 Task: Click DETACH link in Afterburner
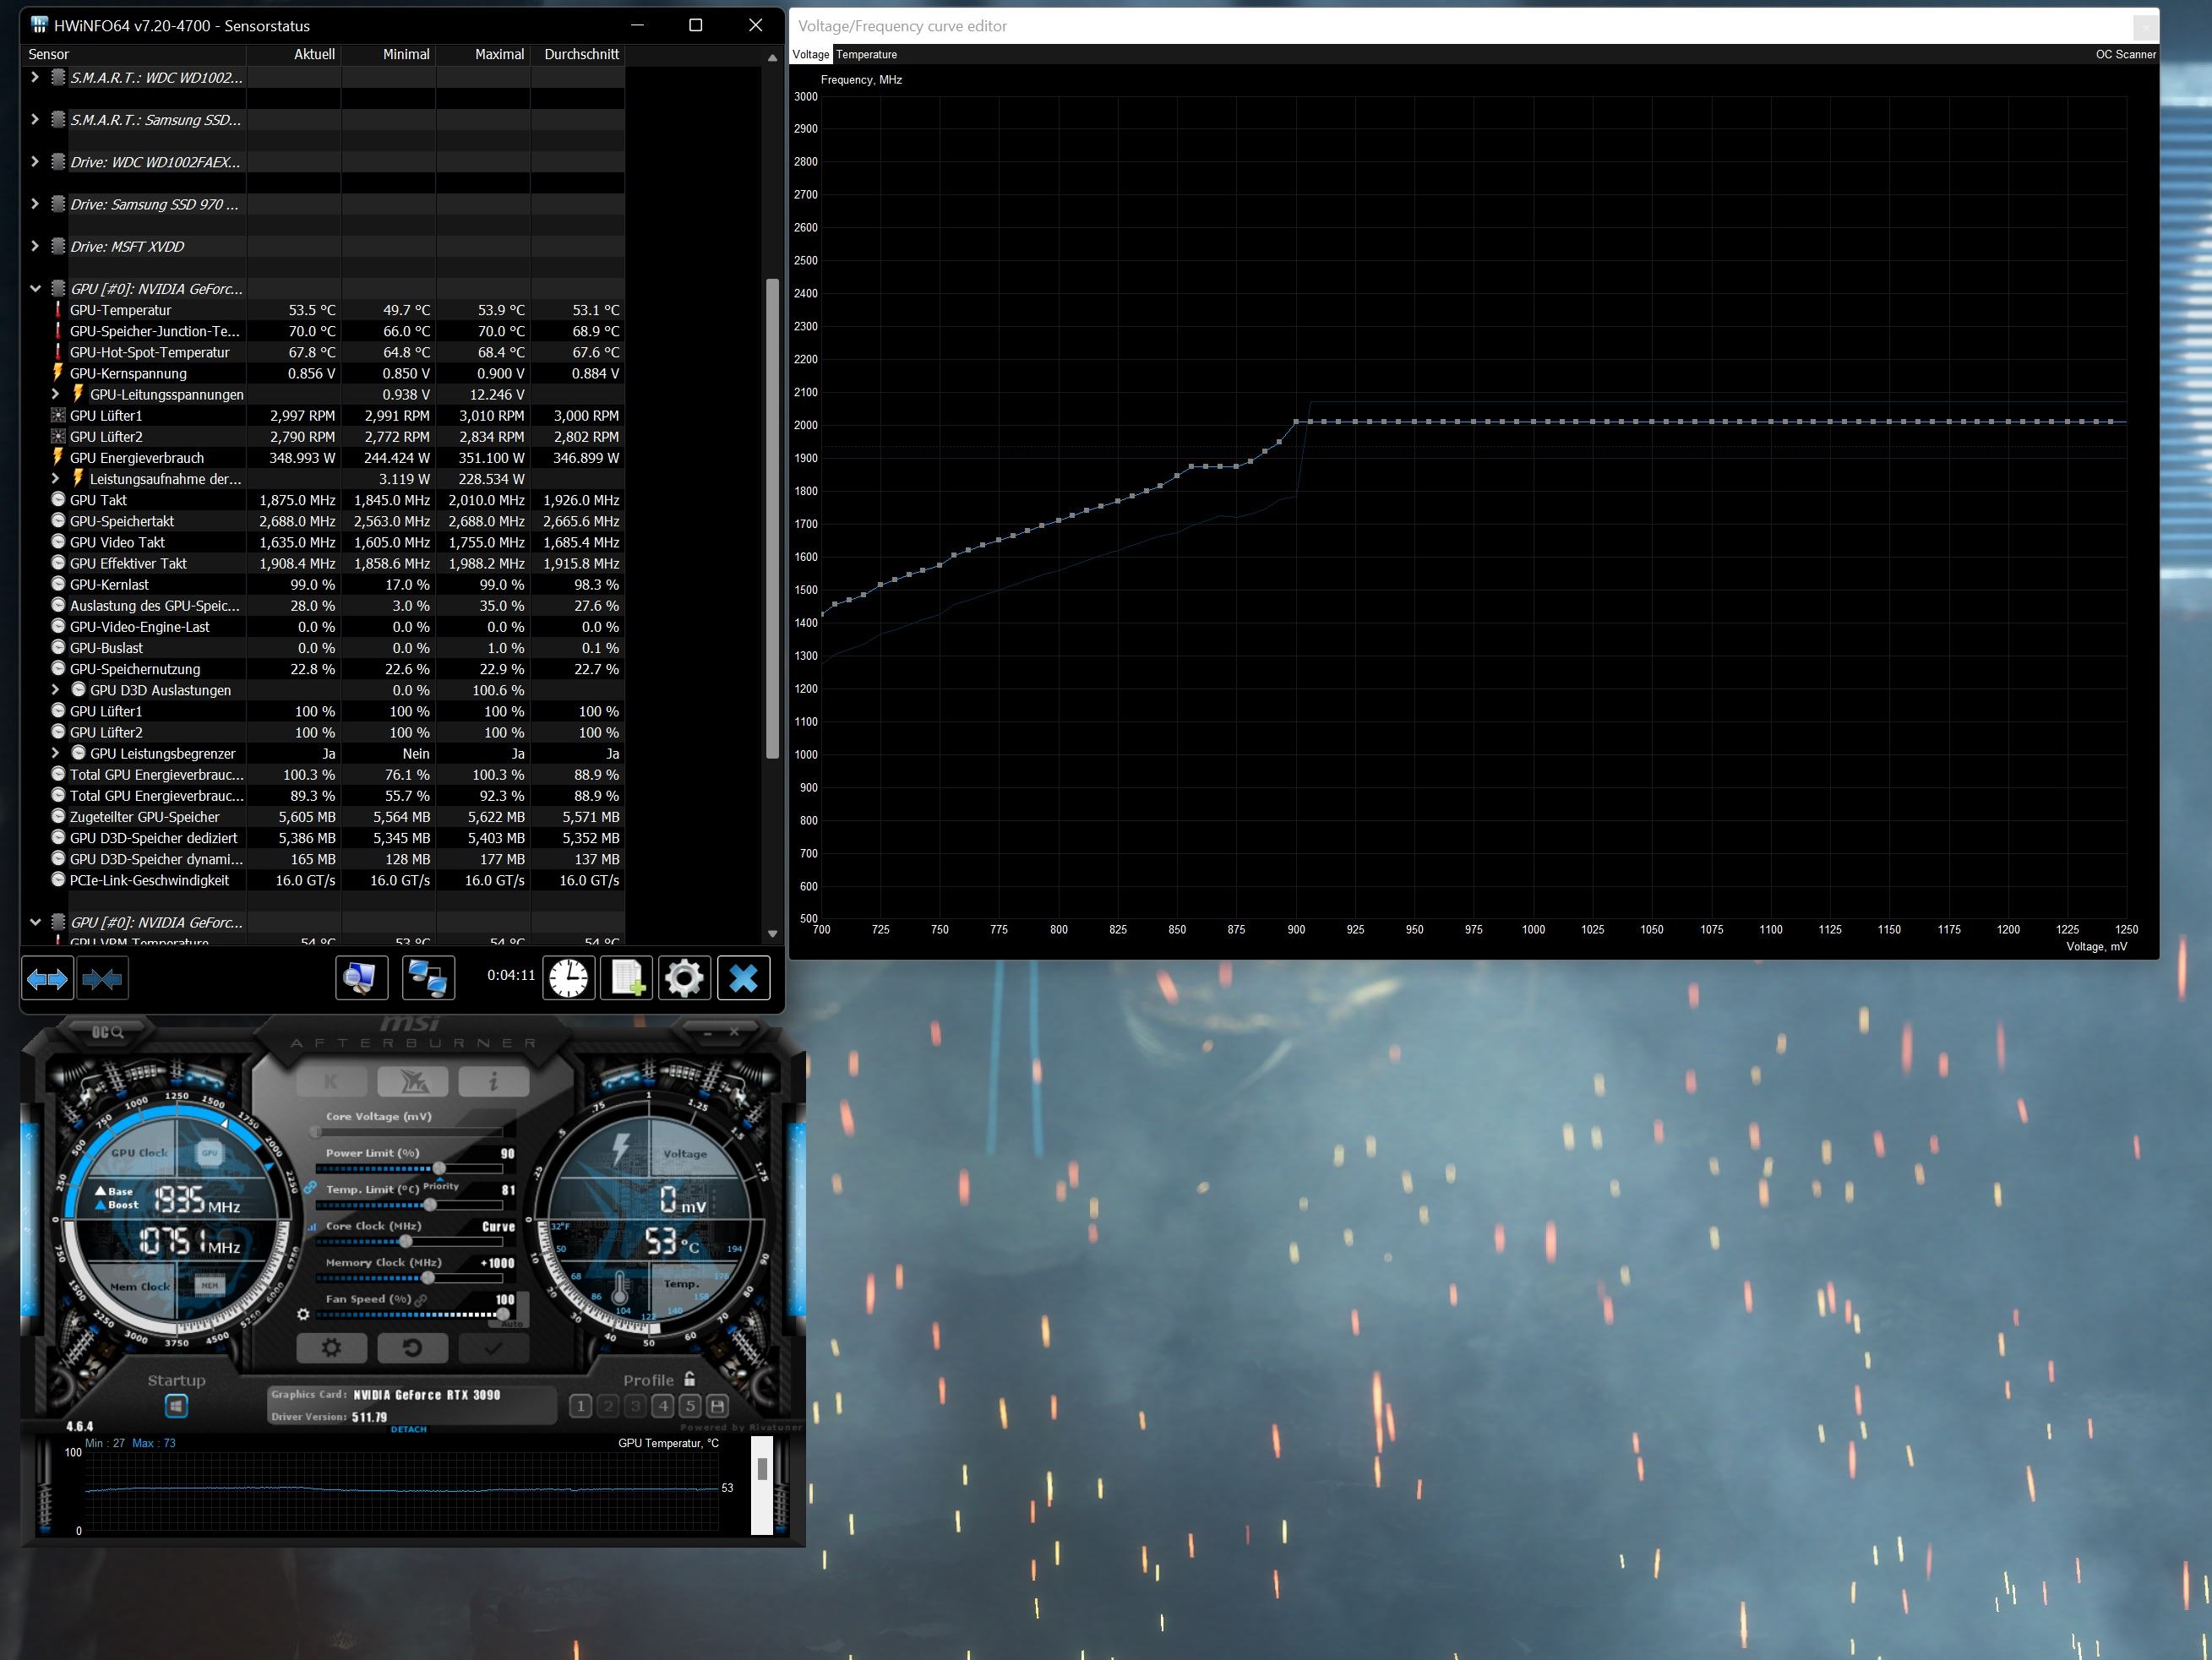tap(408, 1429)
